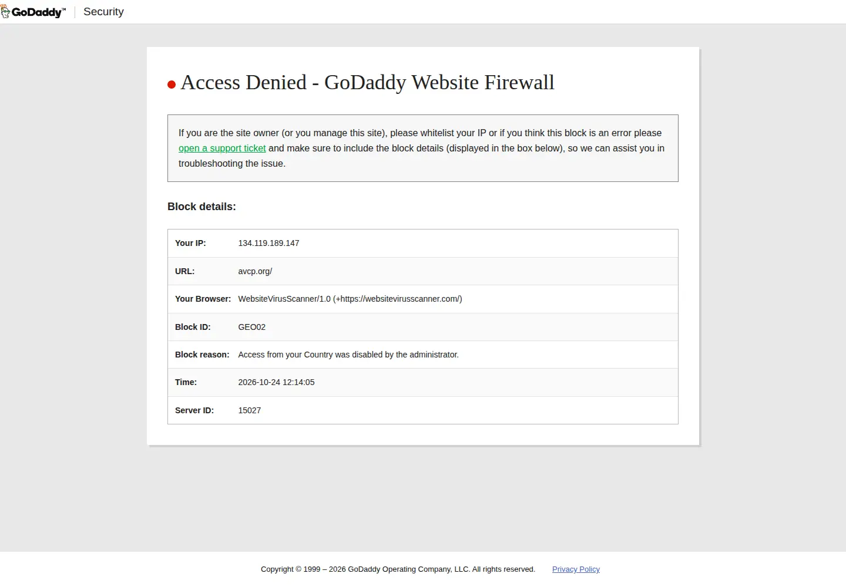Click the Block details heading

click(x=202, y=207)
